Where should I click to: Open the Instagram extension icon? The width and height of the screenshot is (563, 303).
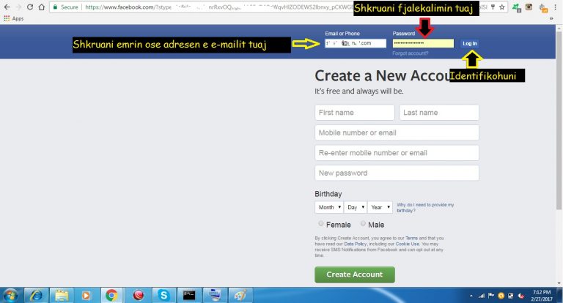tap(529, 7)
